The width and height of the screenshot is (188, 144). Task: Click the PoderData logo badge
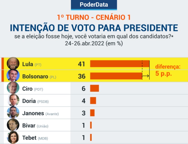[x=94, y=5]
